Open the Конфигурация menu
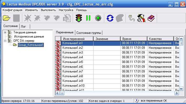Screen dimensions: 186x104 click(x=12, y=10)
